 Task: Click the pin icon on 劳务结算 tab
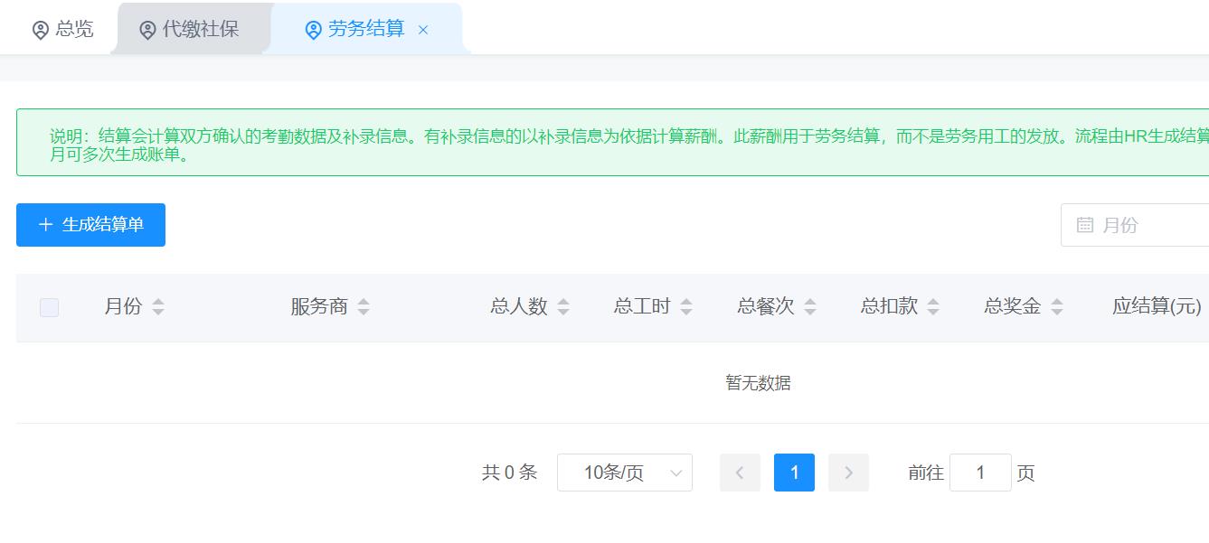[x=313, y=30]
